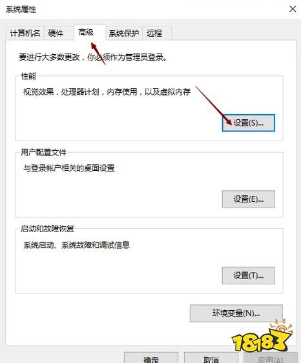Viewport: 301px width, 363px height.
Task: Open startup and recovery 设置(T)... button
Action: click(249, 275)
